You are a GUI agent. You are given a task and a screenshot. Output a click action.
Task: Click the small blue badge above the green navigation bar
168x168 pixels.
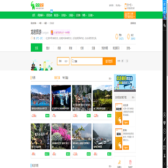[x=51, y=11]
